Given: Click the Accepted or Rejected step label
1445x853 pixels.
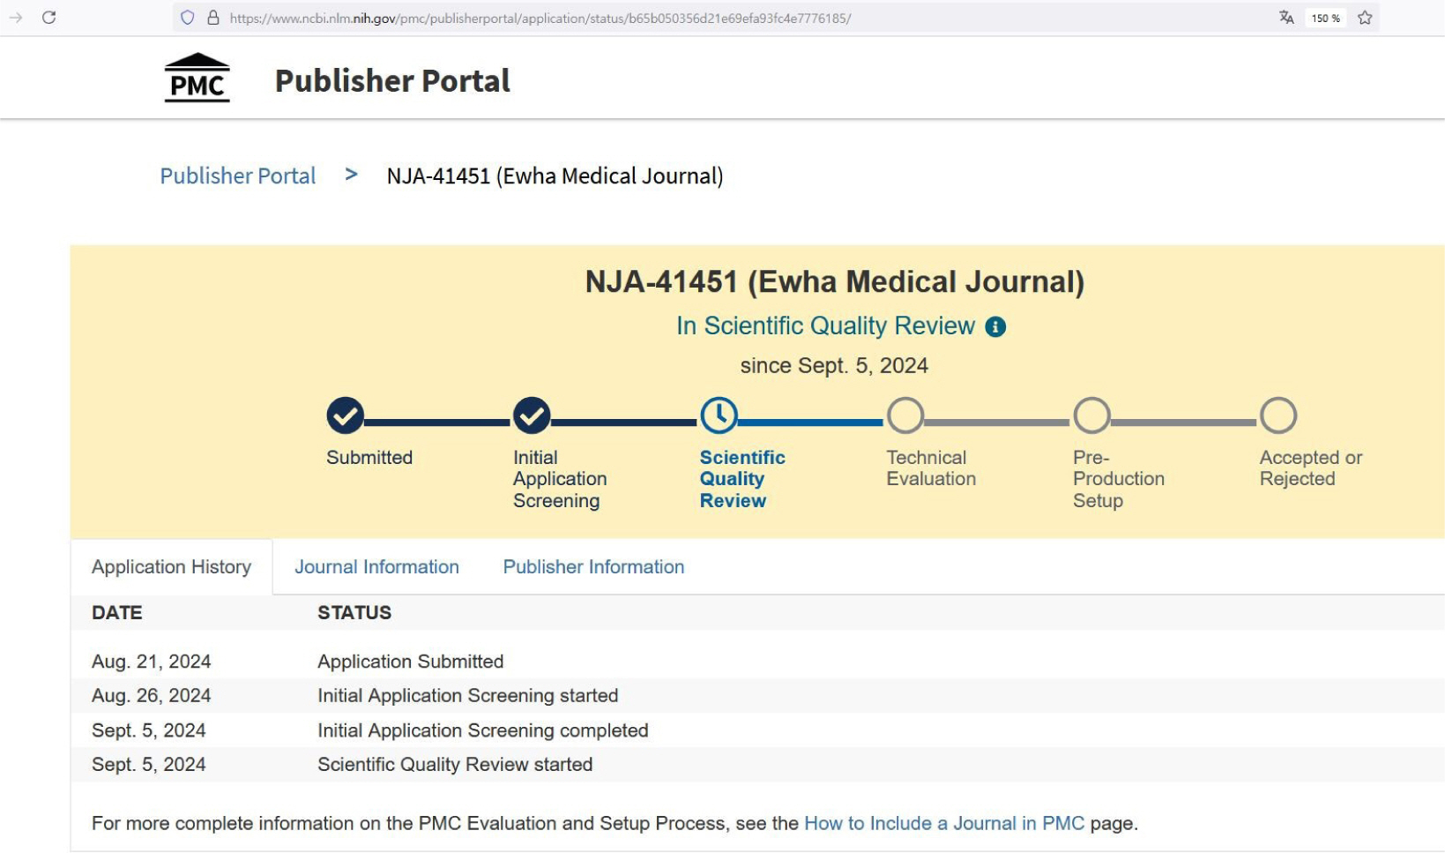Looking at the screenshot, I should pyautogui.click(x=1310, y=468).
